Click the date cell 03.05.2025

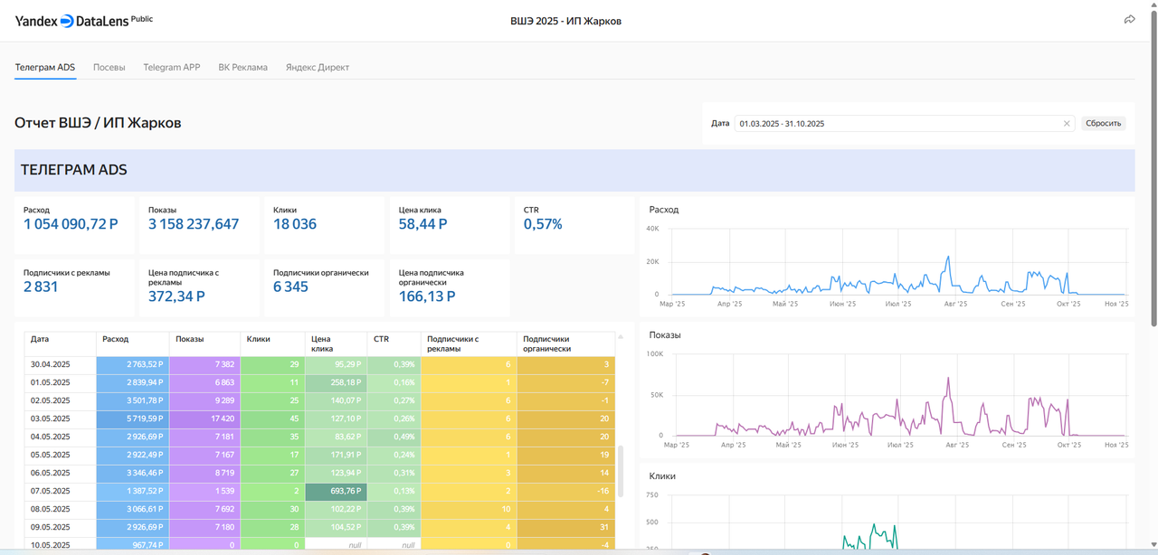coord(61,419)
